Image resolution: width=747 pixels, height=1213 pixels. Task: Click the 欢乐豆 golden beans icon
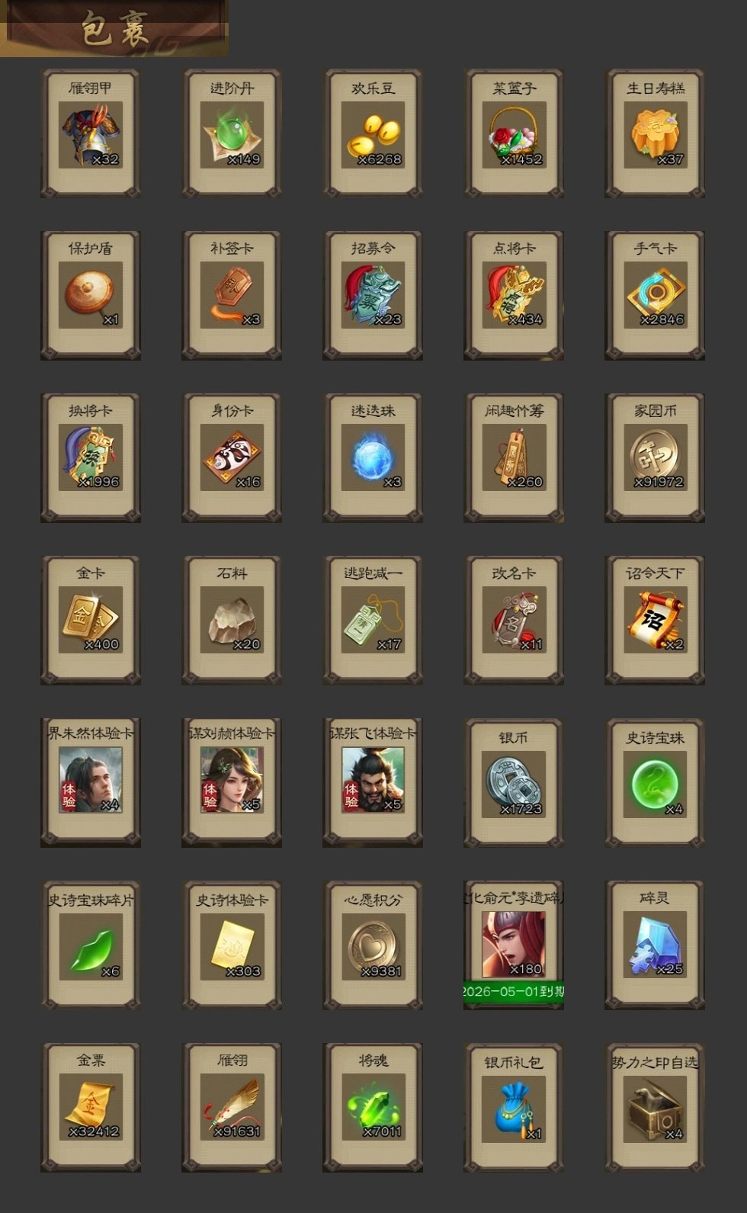point(373,134)
